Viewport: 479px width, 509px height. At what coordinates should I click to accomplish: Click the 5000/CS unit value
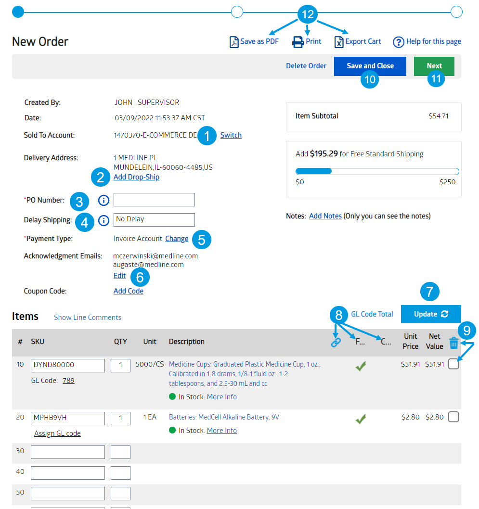150,364
